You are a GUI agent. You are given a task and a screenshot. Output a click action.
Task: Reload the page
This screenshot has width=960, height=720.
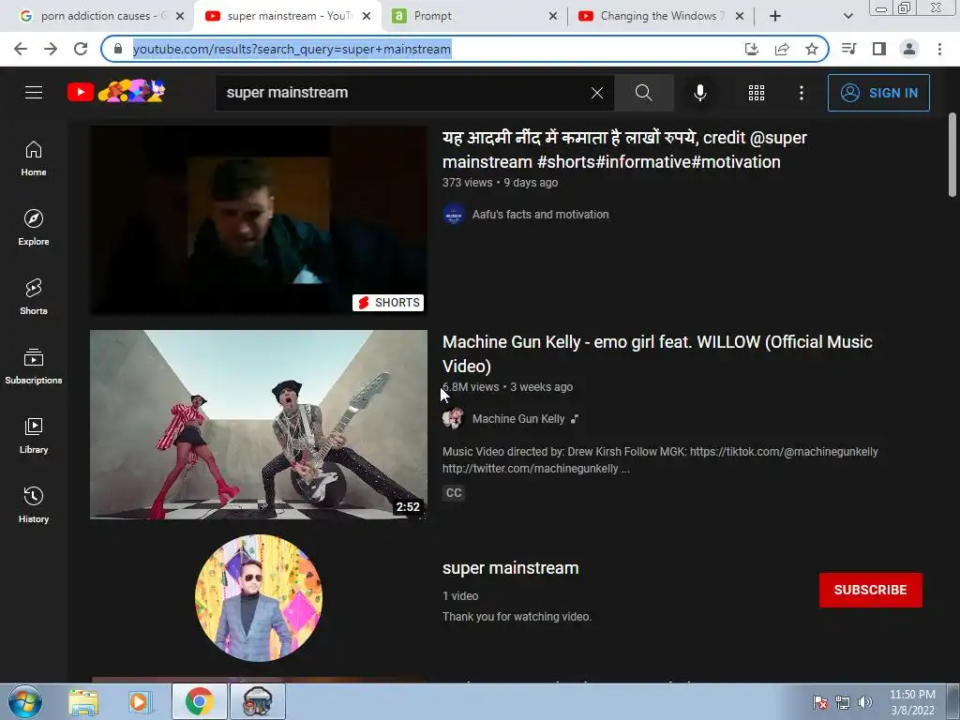[81, 49]
